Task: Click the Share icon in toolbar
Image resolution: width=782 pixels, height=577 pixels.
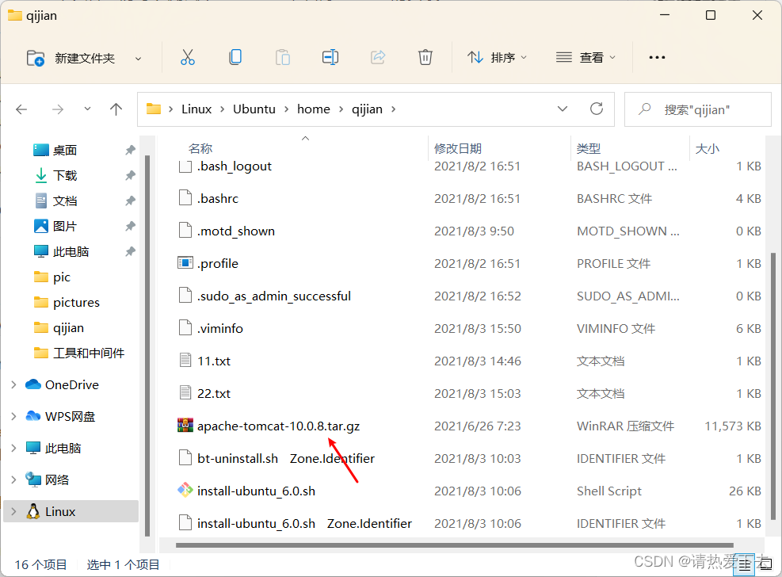Action: (378, 57)
